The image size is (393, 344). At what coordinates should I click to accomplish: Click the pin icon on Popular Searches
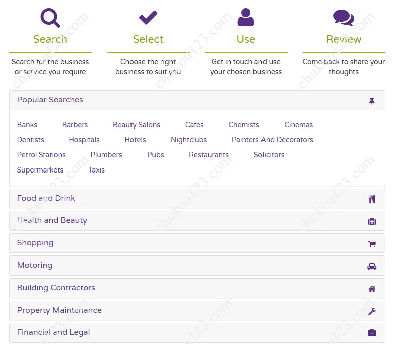pyautogui.click(x=372, y=101)
